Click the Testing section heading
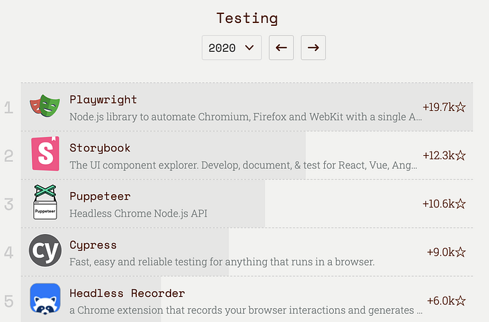 tap(247, 18)
